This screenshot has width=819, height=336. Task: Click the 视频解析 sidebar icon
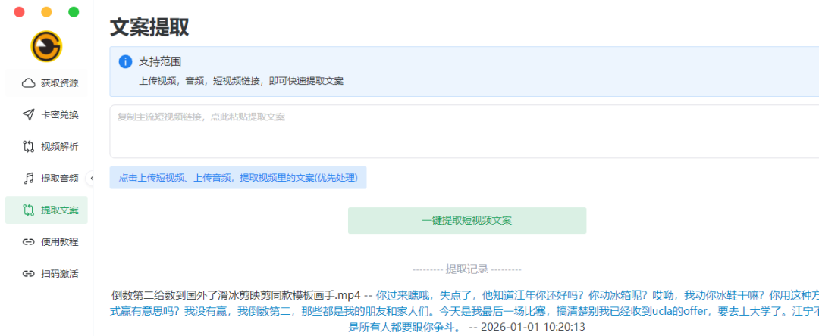point(29,147)
